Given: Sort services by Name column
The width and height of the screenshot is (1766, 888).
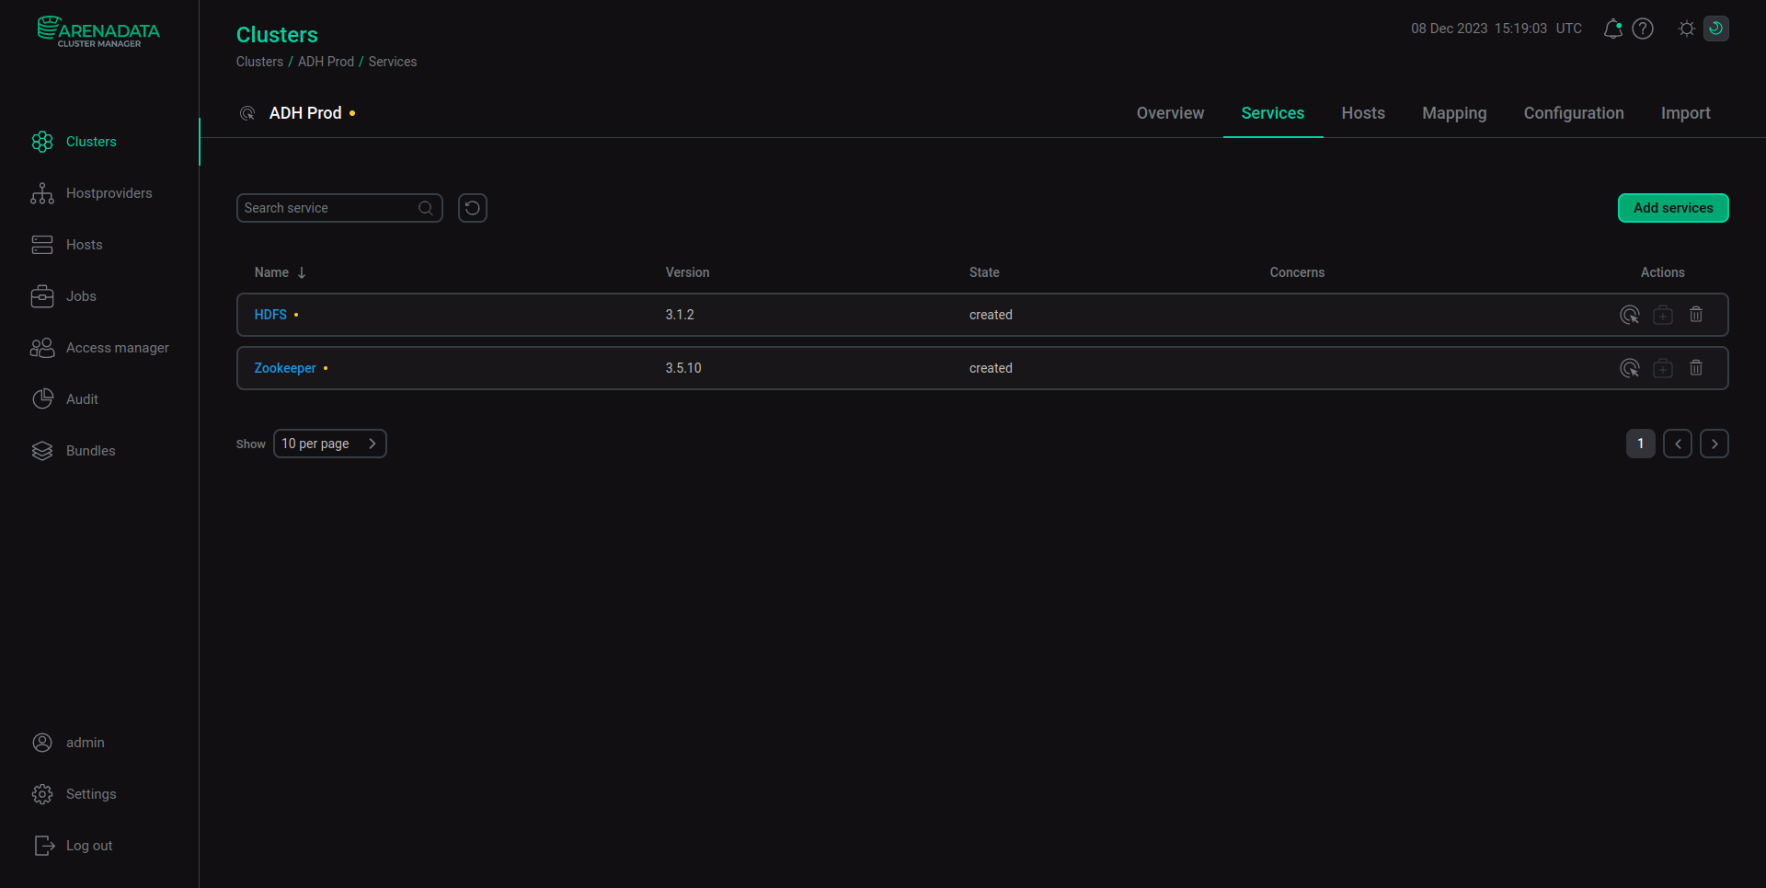Looking at the screenshot, I should coord(280,272).
